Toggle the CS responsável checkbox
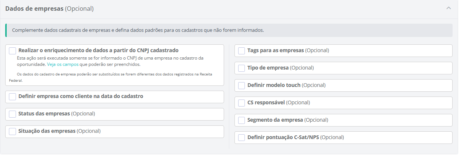This screenshot has width=460, height=155. (x=242, y=103)
